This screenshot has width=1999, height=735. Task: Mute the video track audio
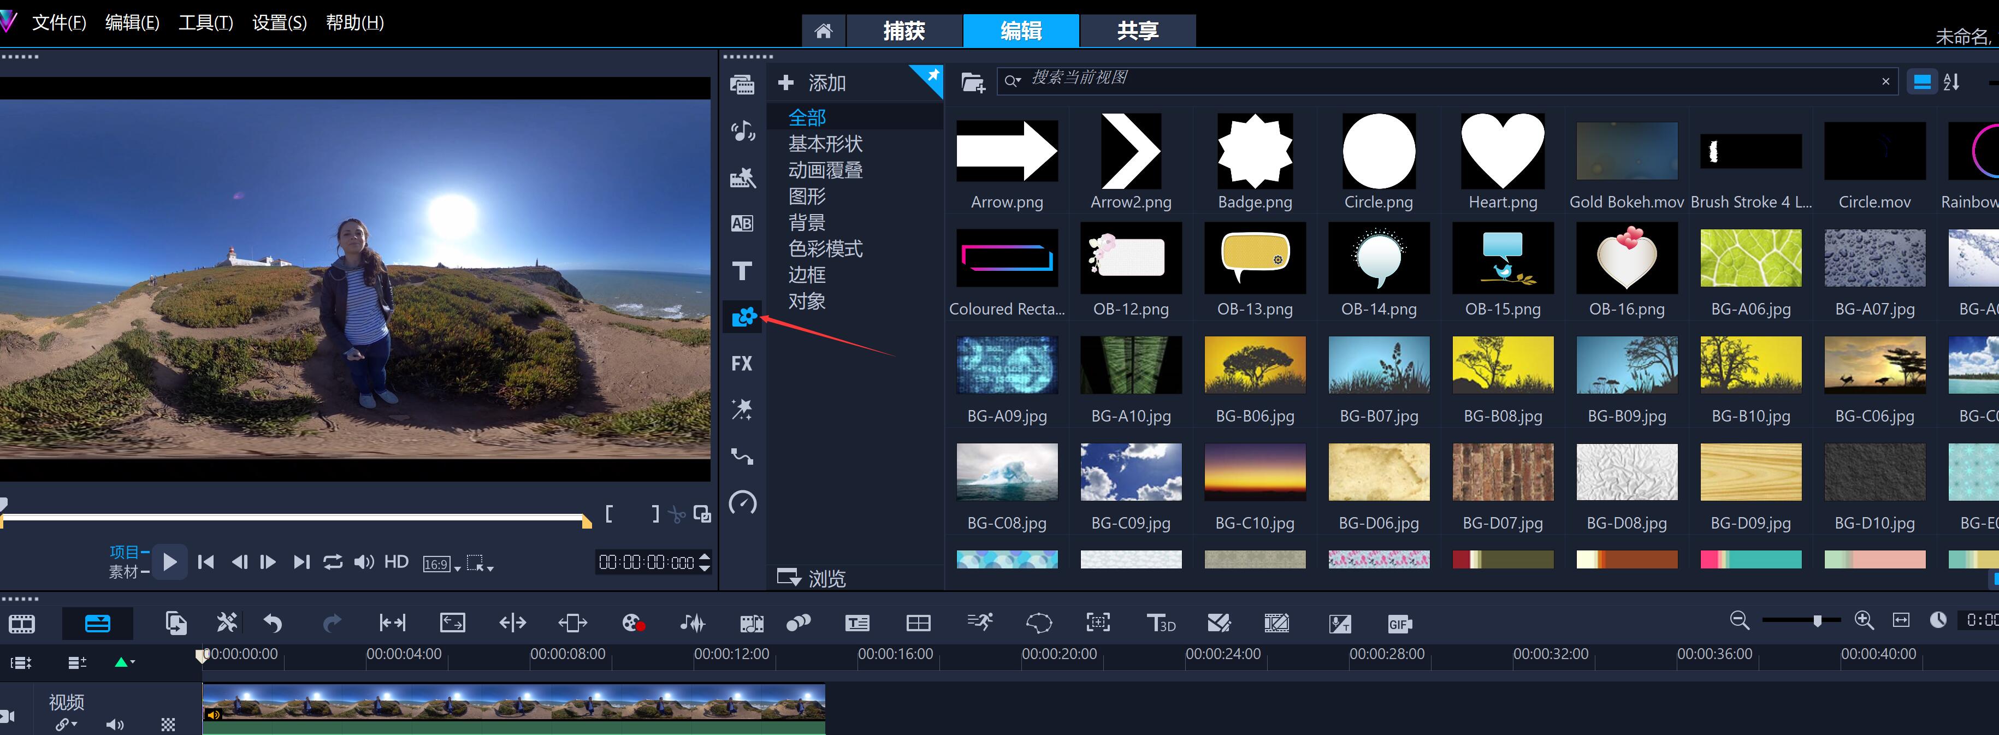[115, 724]
